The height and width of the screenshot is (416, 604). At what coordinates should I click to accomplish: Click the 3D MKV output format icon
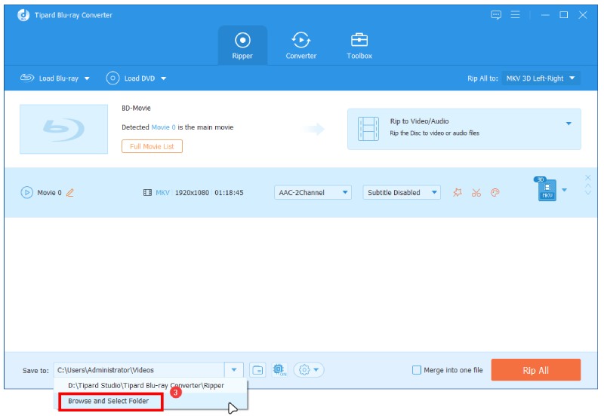(546, 188)
